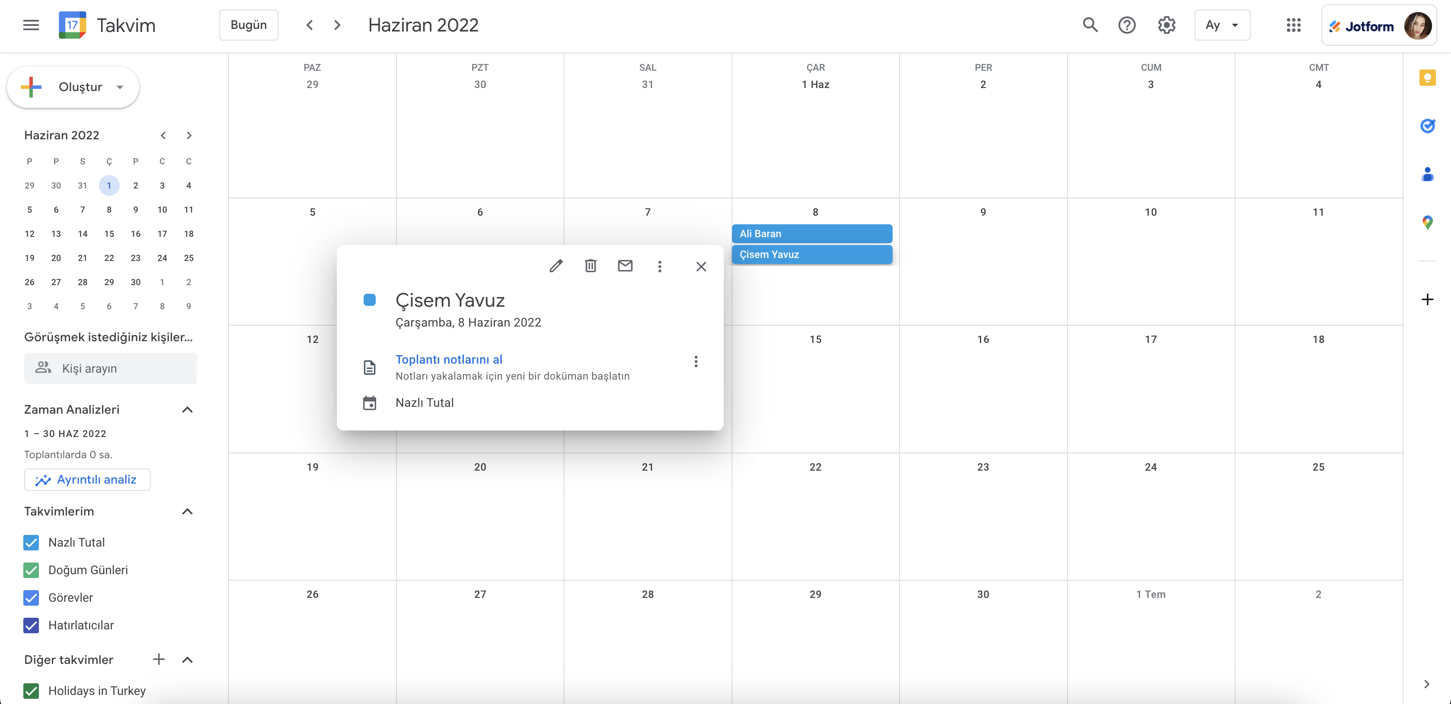Click Toplantı notlarını al link

(x=448, y=360)
